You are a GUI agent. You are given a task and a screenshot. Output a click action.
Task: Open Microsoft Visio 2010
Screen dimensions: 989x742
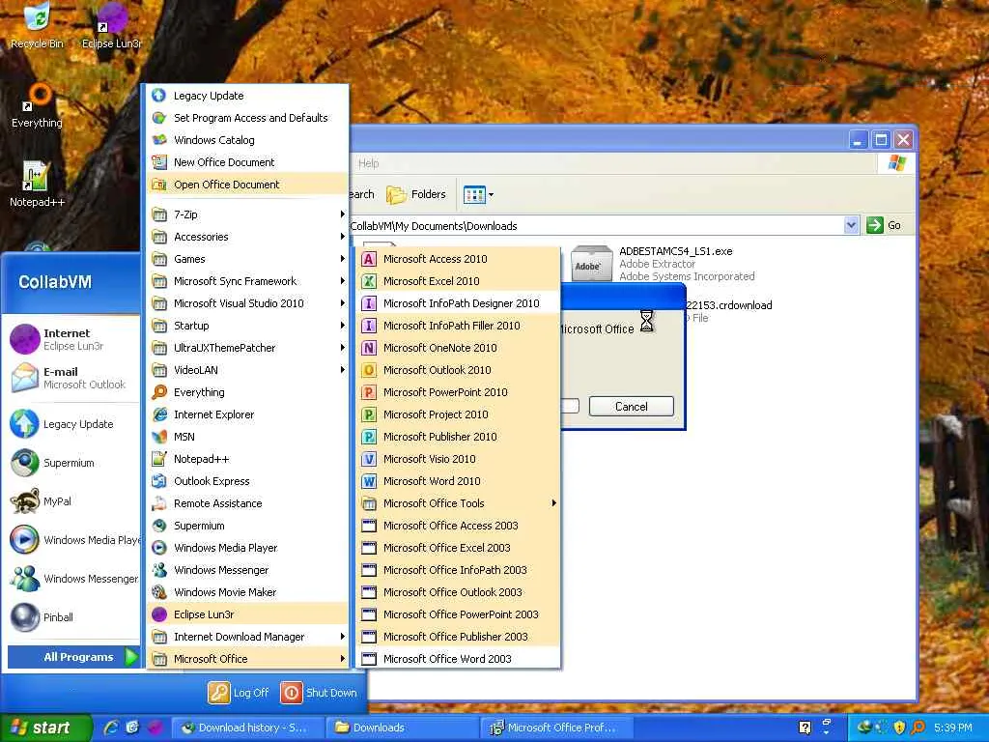click(x=458, y=459)
